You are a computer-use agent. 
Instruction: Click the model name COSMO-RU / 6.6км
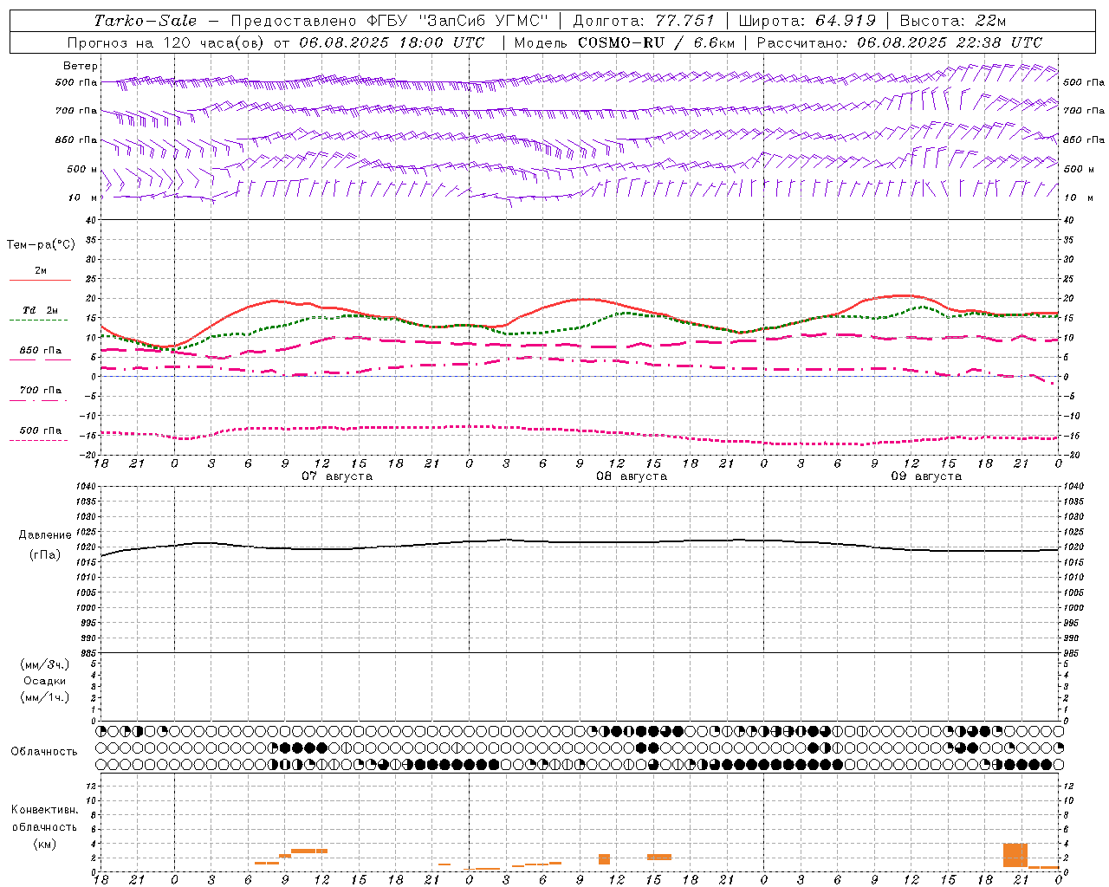[x=656, y=42]
